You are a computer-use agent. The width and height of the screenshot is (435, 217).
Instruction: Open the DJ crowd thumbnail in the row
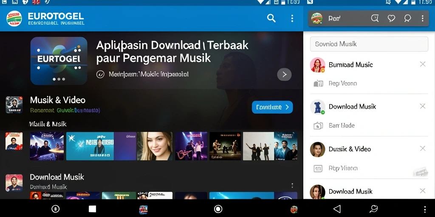pyautogui.click(x=47, y=146)
